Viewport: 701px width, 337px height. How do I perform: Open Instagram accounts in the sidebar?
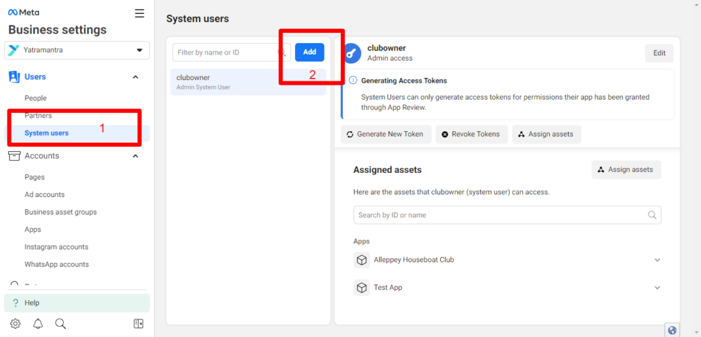point(56,247)
